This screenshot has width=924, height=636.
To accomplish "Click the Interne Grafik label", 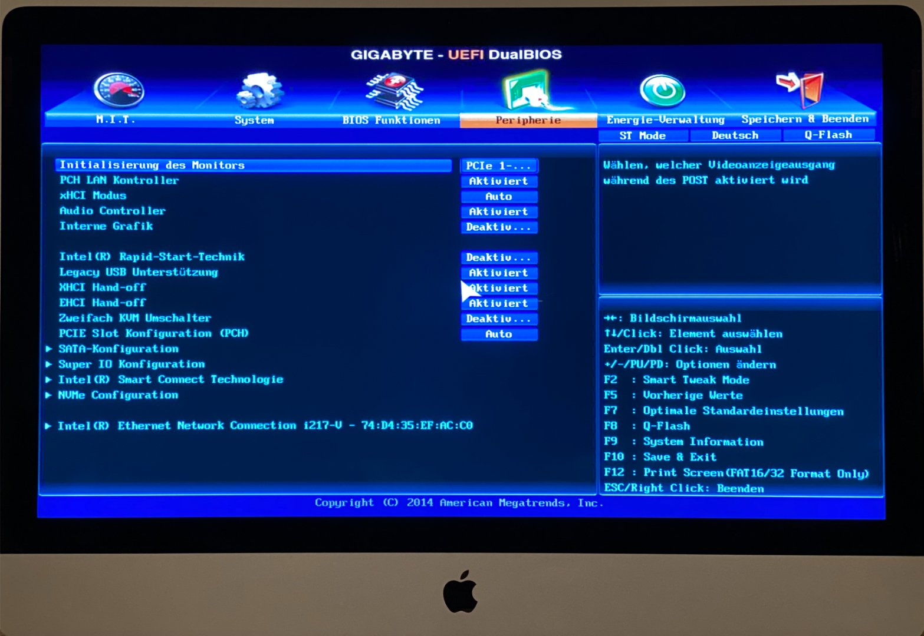I will [106, 226].
